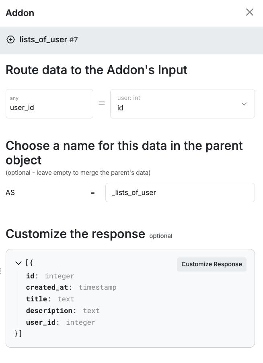263x363 pixels.
Task: Click the equals icon between user_id and id
Action: click(x=102, y=104)
